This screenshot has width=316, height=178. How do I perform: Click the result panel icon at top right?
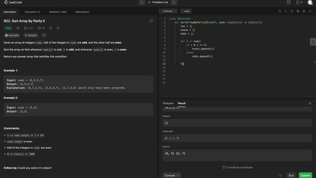click(310, 103)
